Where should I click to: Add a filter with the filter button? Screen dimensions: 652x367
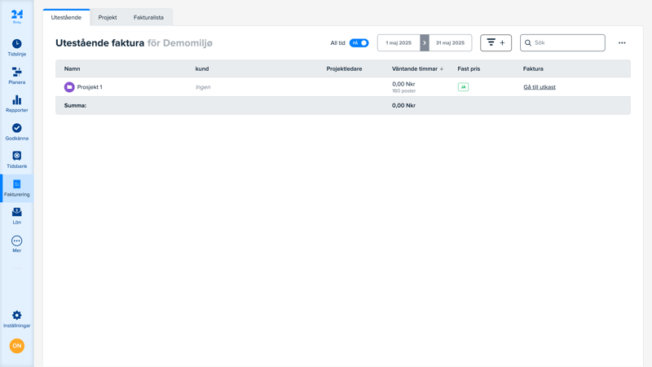(496, 43)
